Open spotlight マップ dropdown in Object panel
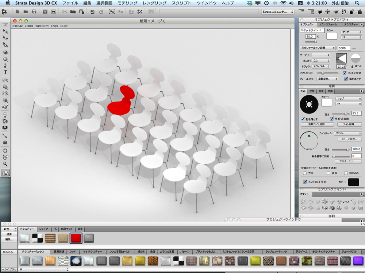This screenshot has width=365, height=273. [x=351, y=32]
